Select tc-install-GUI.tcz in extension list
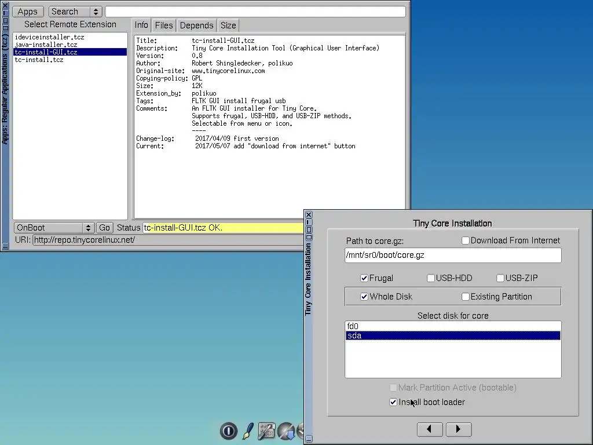 (x=70, y=52)
